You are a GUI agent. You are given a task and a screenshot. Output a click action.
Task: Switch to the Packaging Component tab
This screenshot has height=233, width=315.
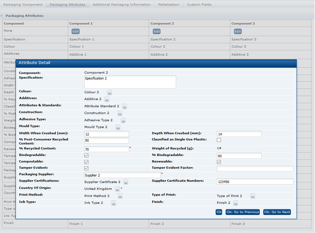(x=23, y=4)
